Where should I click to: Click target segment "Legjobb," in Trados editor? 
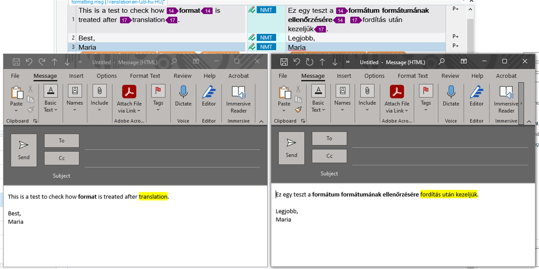(301, 38)
